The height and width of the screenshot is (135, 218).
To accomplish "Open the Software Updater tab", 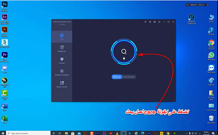I will tap(62, 72).
